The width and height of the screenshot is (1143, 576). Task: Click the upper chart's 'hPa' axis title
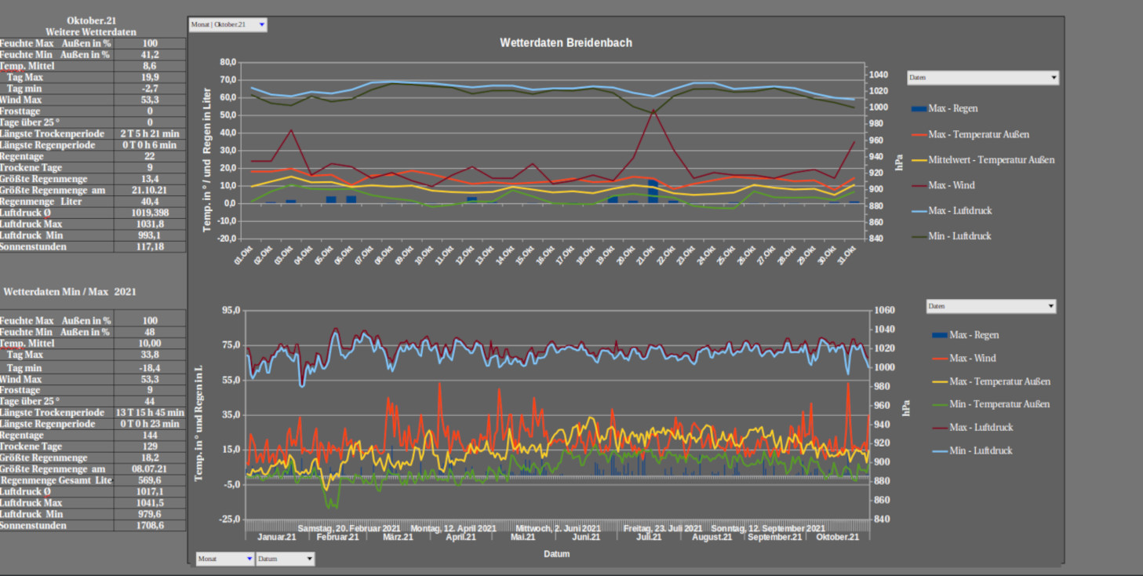coord(899,162)
